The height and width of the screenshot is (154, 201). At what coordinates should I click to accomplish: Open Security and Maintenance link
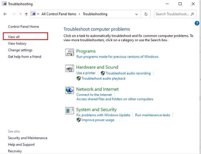(x=28, y=138)
